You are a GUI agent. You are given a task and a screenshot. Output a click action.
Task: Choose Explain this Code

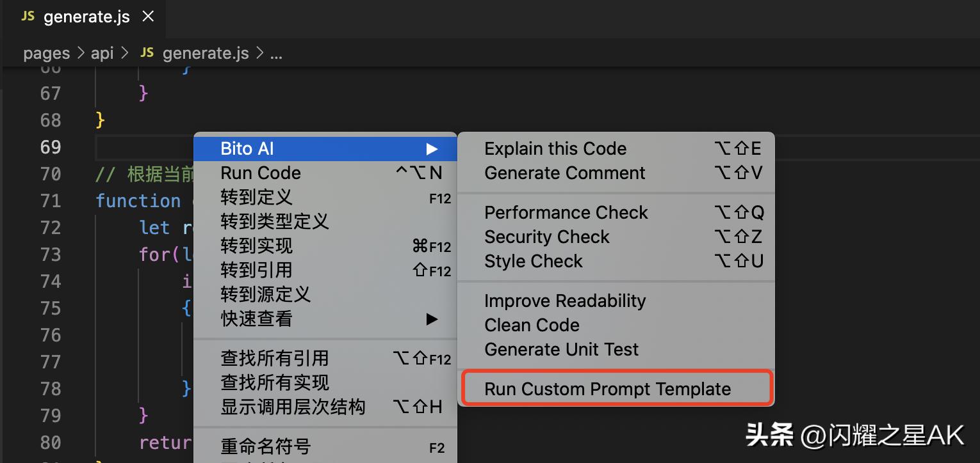616,149
